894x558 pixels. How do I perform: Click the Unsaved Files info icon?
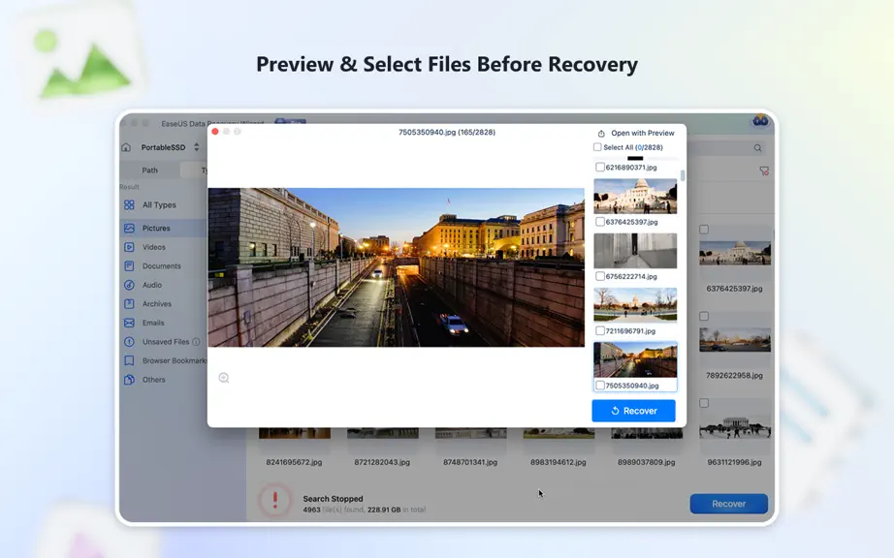click(x=196, y=342)
